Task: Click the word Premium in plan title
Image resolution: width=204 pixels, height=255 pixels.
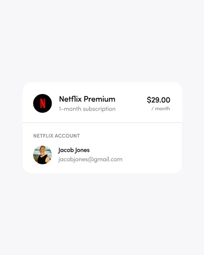Action: [100, 99]
